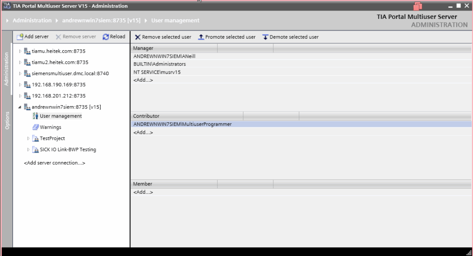
Task: Click the Demote selected user arrow icon
Action: tap(265, 37)
